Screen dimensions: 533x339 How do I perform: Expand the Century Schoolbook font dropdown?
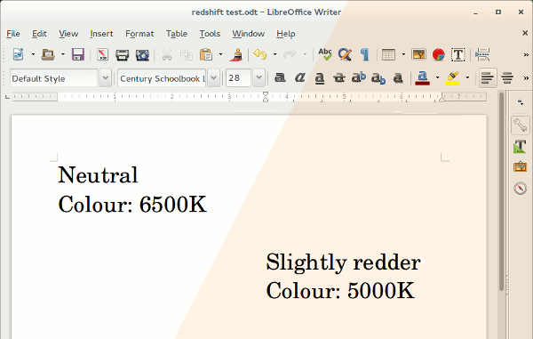(x=213, y=78)
